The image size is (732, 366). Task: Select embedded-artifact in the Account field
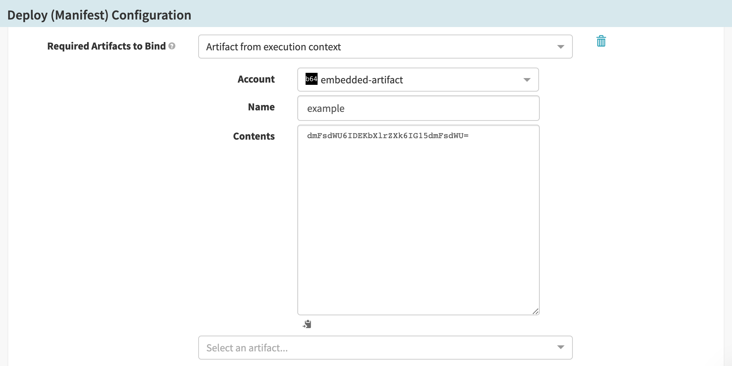tap(362, 80)
